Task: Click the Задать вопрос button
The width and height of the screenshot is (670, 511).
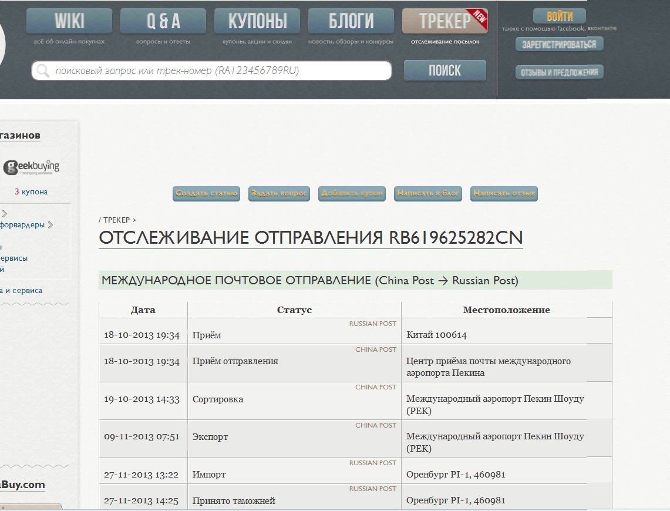Action: click(279, 193)
